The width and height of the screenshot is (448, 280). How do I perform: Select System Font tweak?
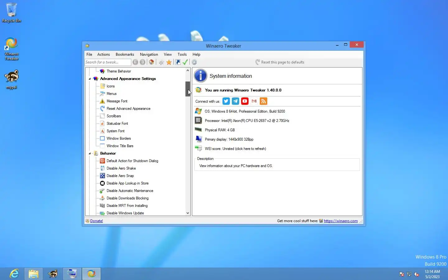115,131
